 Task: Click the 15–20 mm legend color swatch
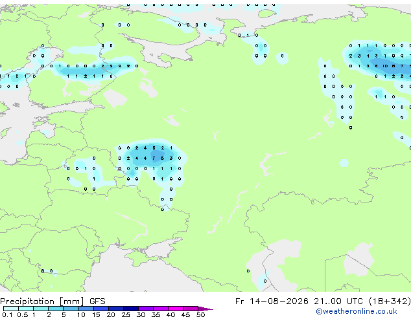pos(101,309)
